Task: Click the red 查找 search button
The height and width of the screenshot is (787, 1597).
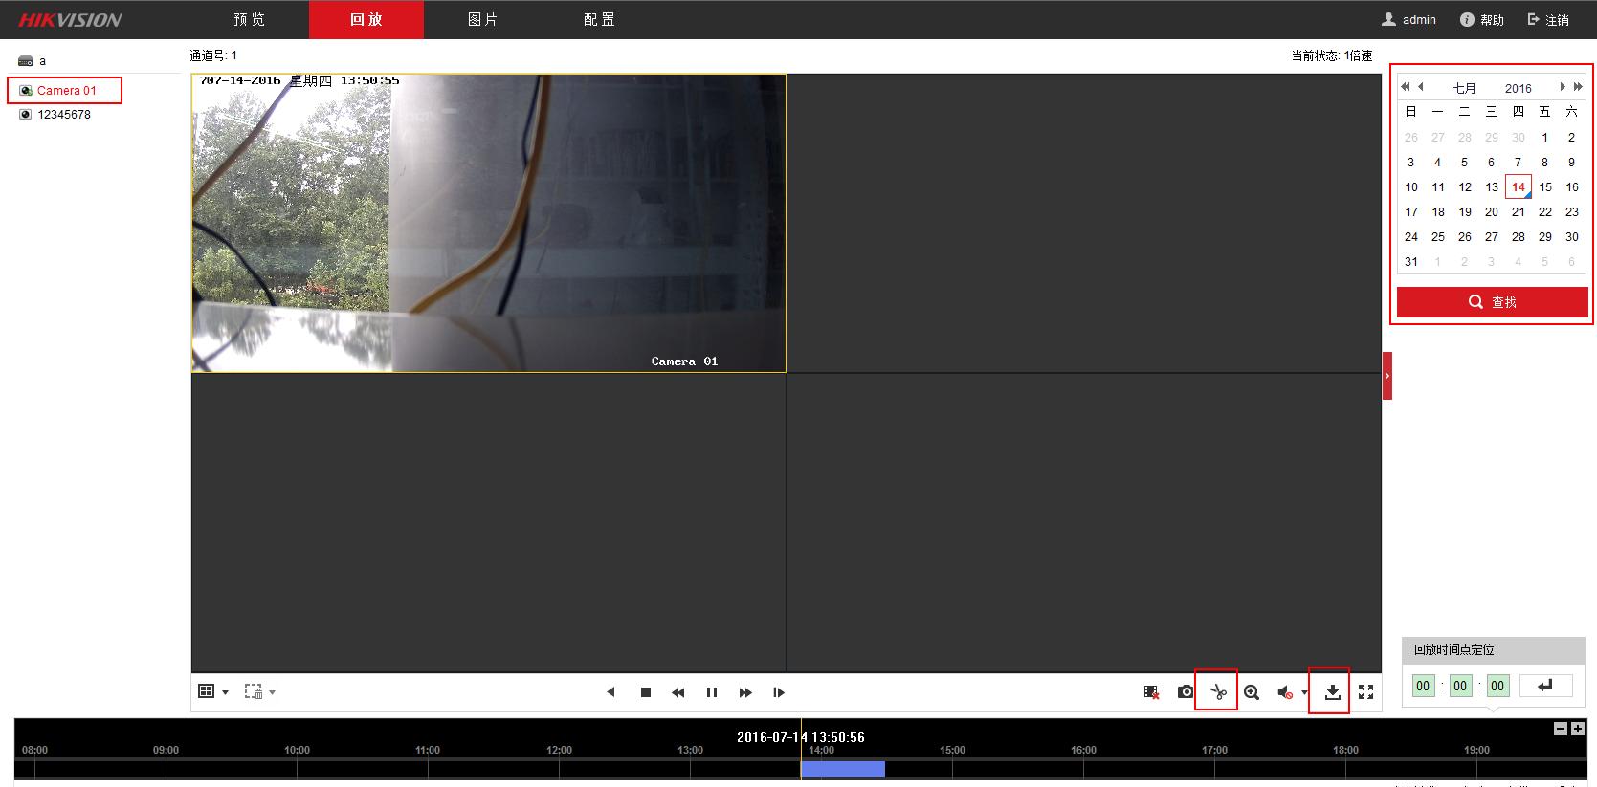Action: (1492, 302)
